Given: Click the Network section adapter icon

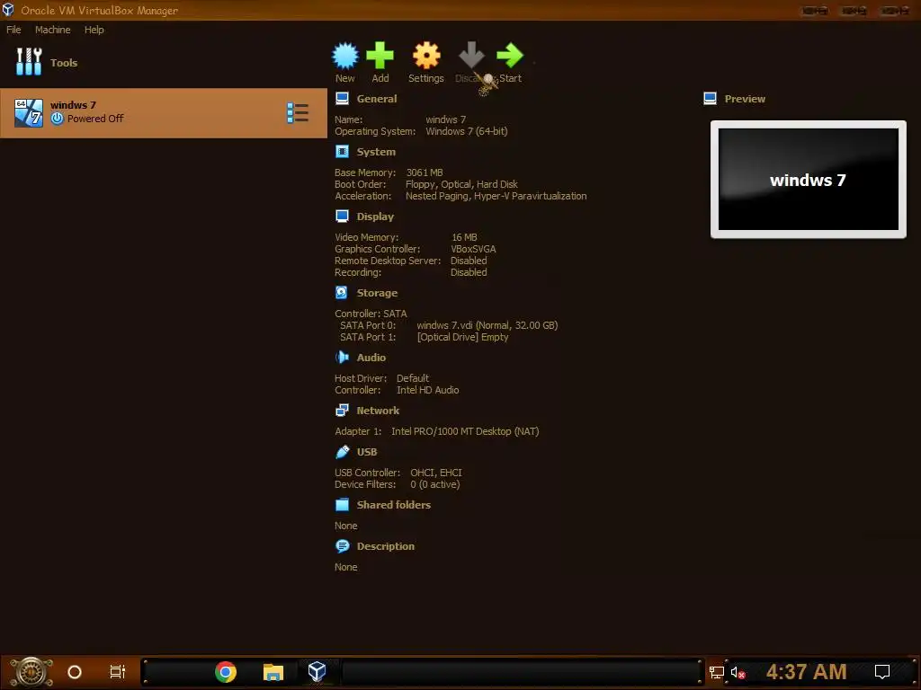Looking at the screenshot, I should click(x=342, y=410).
